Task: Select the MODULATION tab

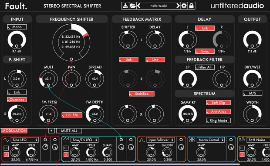Action: [x=14, y=131]
